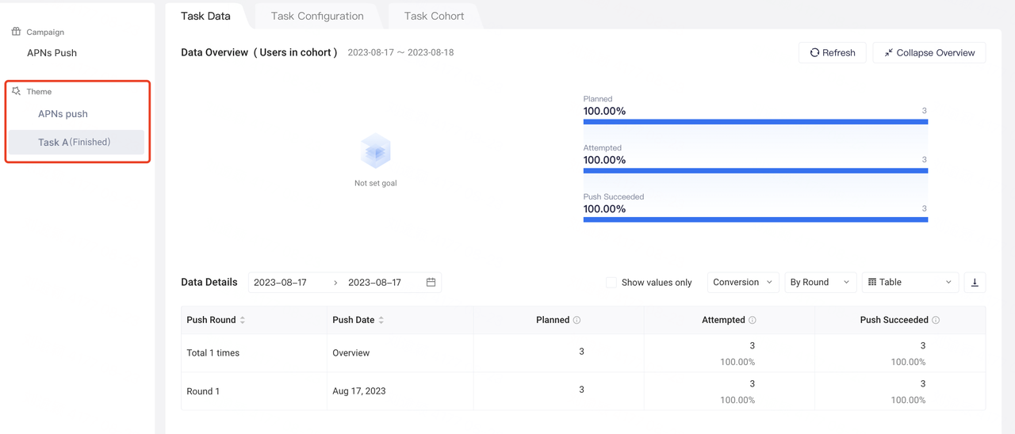Viewport: 1015px width, 434px height.
Task: Sort by Push Date column arrows
Action: (x=381, y=321)
